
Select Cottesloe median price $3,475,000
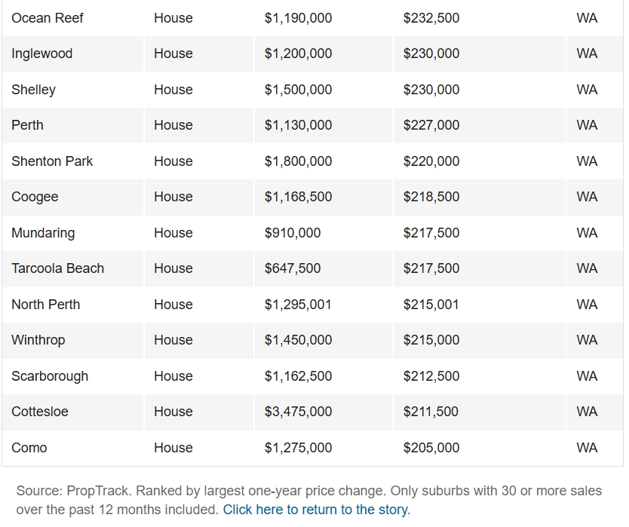pyautogui.click(x=298, y=412)
